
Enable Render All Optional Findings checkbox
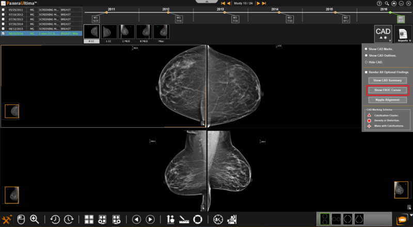click(367, 72)
